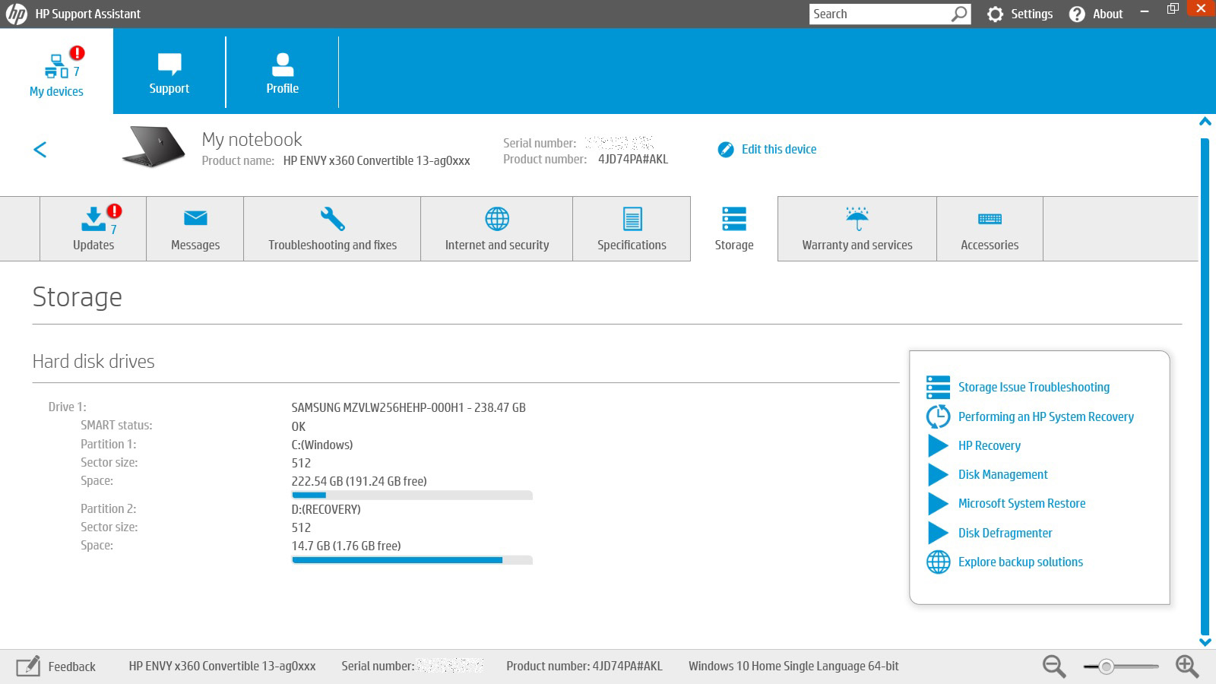This screenshot has width=1216, height=684.
Task: Restore down the window
Action: pyautogui.click(x=1173, y=9)
